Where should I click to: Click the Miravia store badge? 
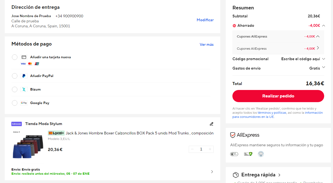(17, 124)
